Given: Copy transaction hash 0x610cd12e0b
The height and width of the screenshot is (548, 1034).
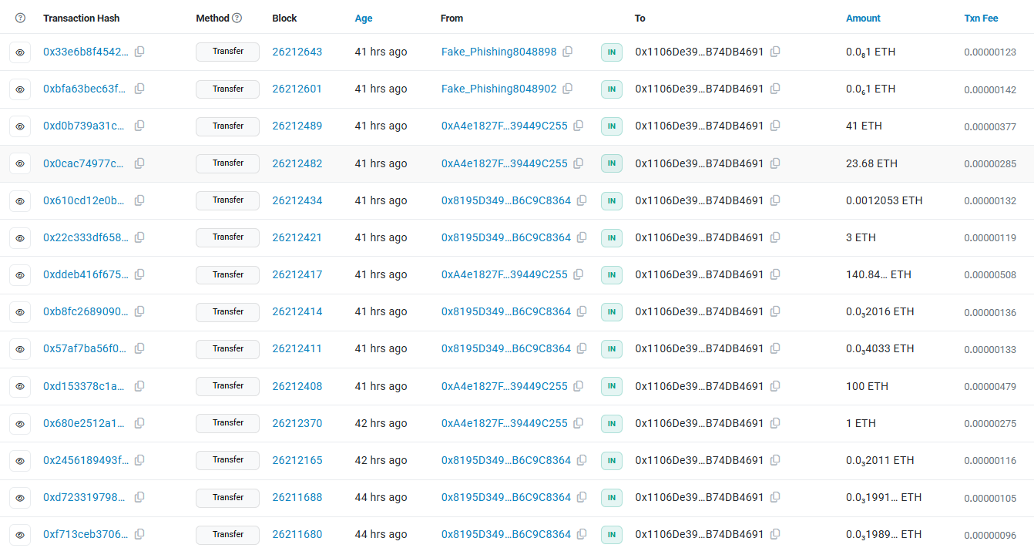Looking at the screenshot, I should pos(139,200).
